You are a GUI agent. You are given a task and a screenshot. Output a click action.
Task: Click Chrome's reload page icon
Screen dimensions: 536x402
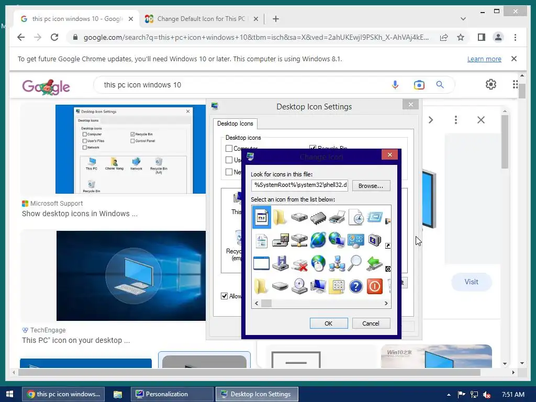coord(54,37)
